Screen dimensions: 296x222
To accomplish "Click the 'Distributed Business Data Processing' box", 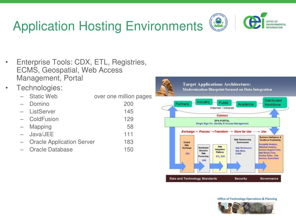I will tap(203, 158).
